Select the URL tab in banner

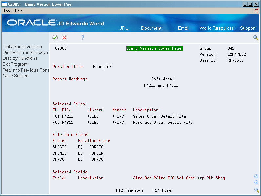click(123, 28)
